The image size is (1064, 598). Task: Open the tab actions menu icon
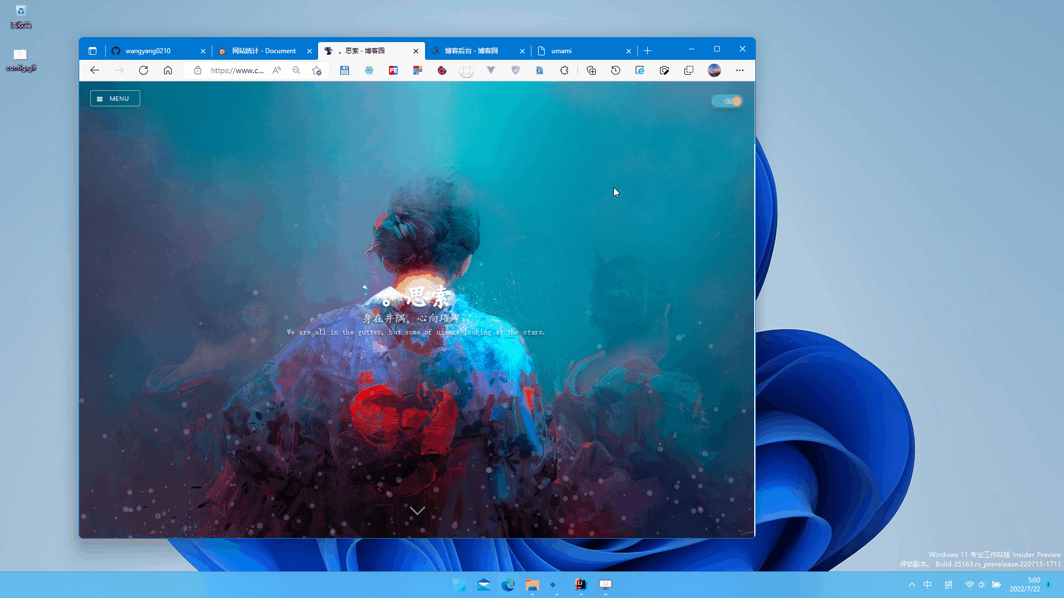93,51
